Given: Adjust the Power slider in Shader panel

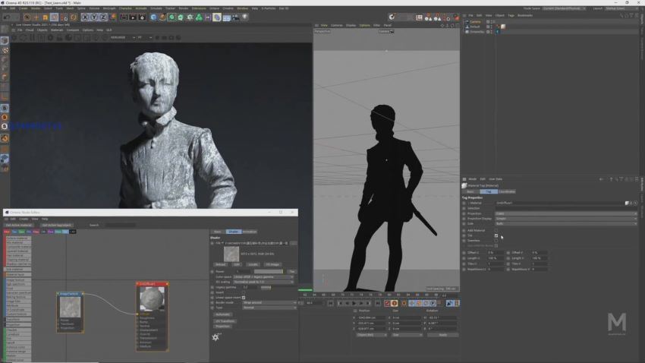Looking at the screenshot, I should (x=268, y=272).
